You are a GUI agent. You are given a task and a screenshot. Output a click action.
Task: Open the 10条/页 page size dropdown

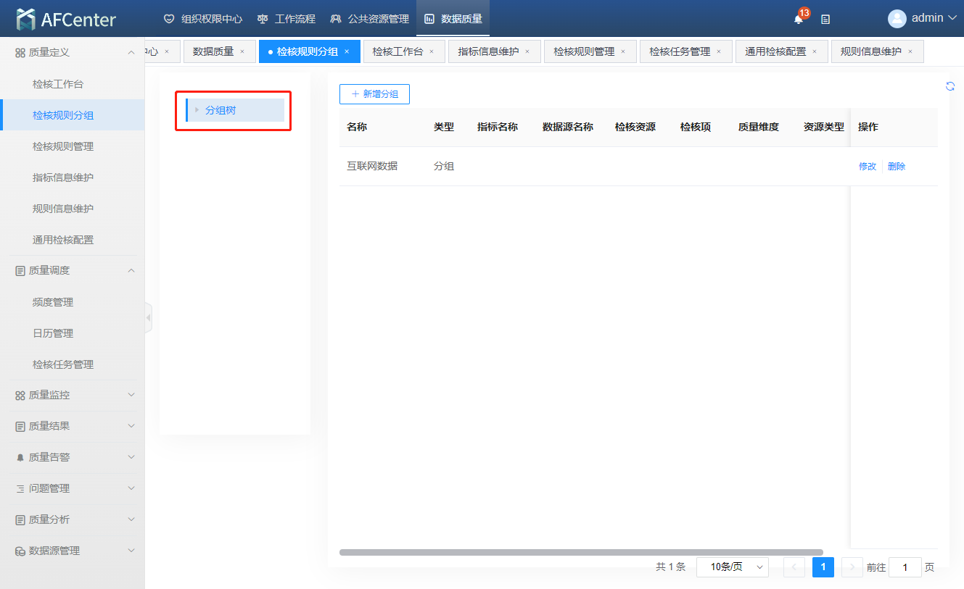click(x=732, y=567)
